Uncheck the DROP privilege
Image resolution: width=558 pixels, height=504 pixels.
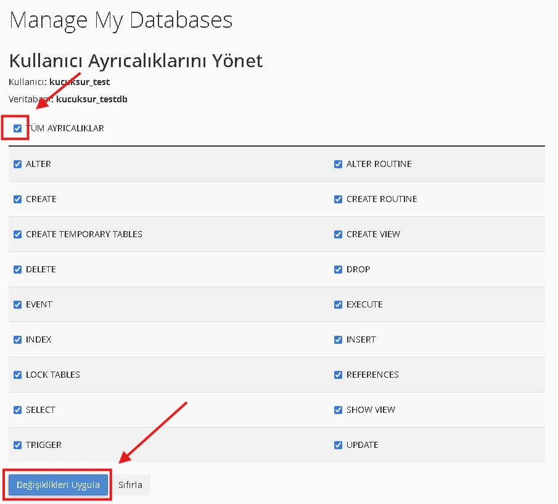pos(338,269)
